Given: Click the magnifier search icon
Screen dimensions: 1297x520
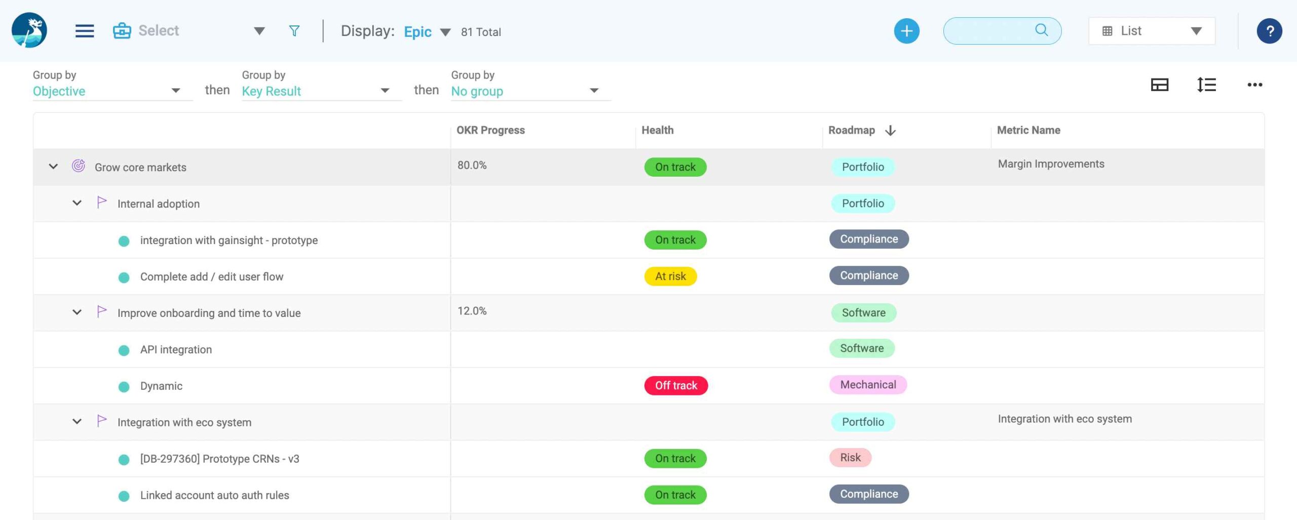Looking at the screenshot, I should (x=1042, y=30).
